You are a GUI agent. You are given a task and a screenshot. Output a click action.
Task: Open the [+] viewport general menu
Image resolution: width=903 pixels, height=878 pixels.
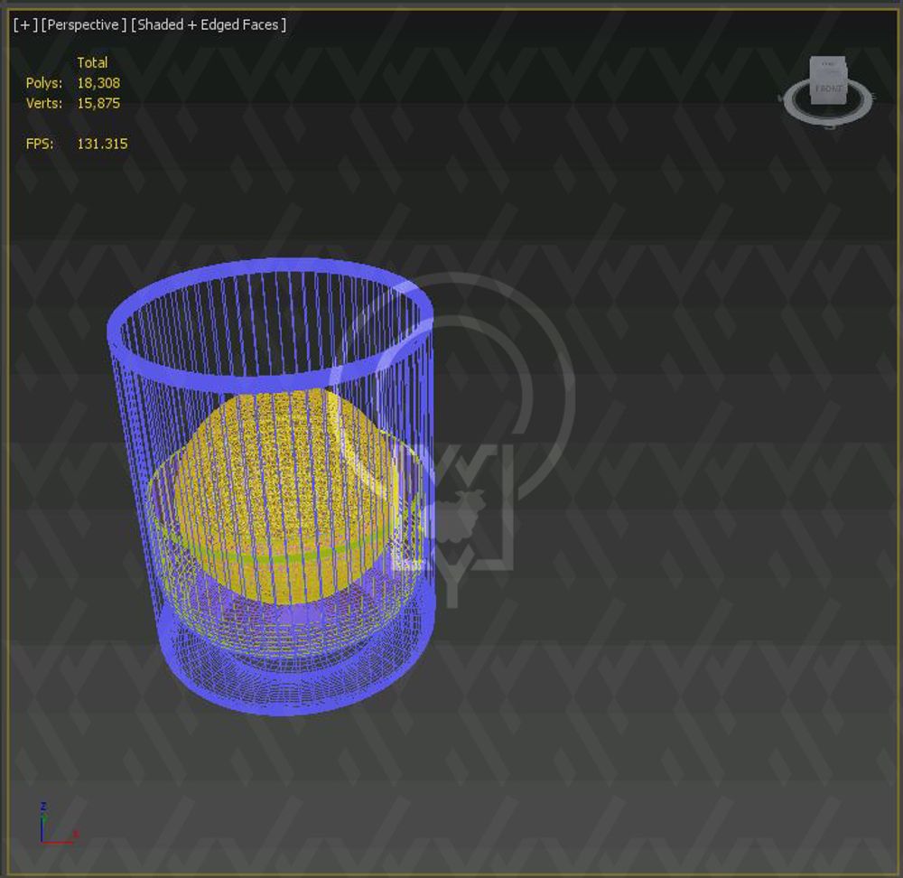pyautogui.click(x=25, y=25)
